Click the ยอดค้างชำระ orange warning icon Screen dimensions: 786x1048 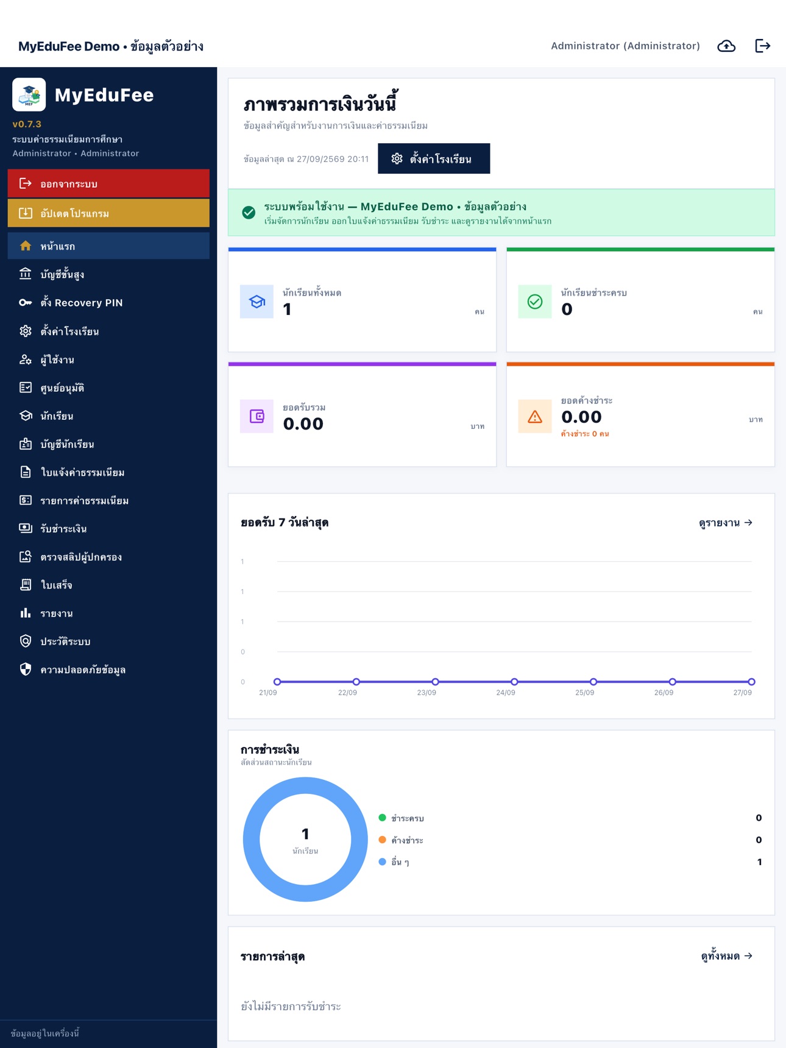point(535,416)
